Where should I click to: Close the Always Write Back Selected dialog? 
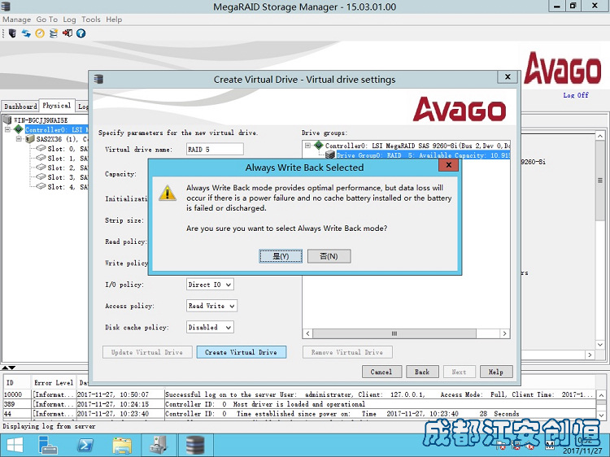coord(448,165)
